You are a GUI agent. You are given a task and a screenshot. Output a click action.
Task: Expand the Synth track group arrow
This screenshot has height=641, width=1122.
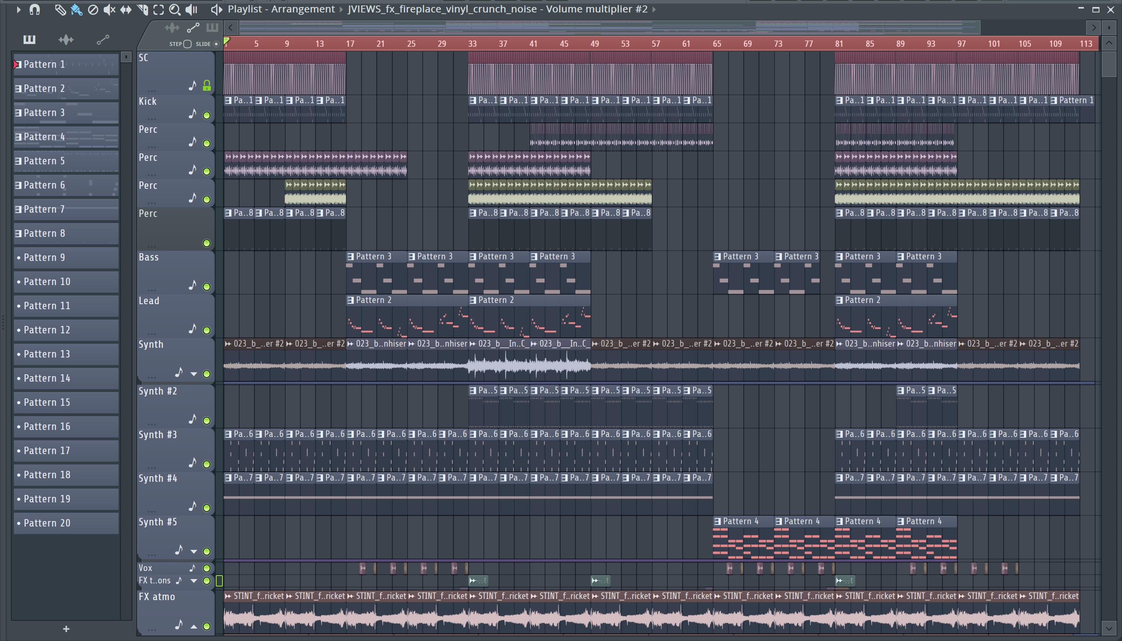pos(194,374)
